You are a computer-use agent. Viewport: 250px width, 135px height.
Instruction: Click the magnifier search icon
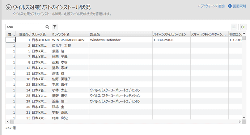click(47, 27)
